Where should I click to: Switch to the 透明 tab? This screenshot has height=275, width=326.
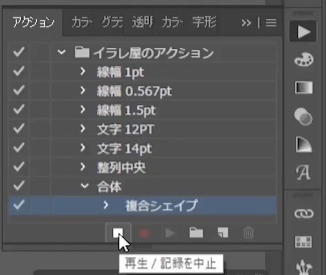pyautogui.click(x=142, y=22)
